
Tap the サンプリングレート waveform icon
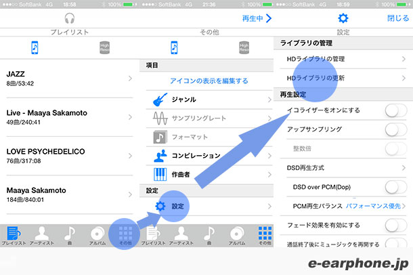pyautogui.click(x=160, y=119)
